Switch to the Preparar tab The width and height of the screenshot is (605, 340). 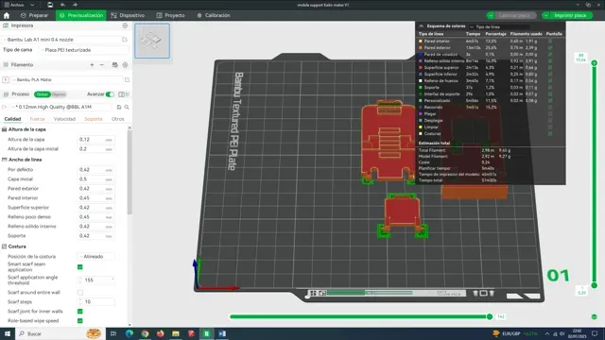(34, 15)
